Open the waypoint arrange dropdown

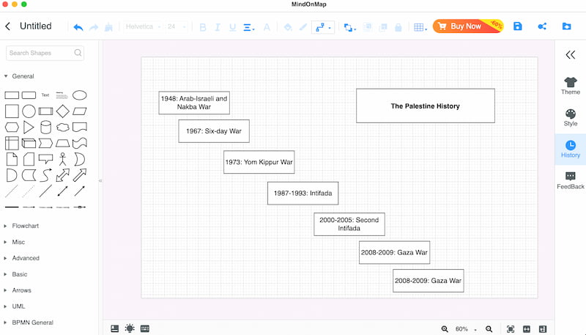click(x=350, y=27)
